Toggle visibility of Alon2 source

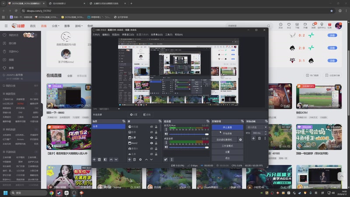tap(151, 143)
